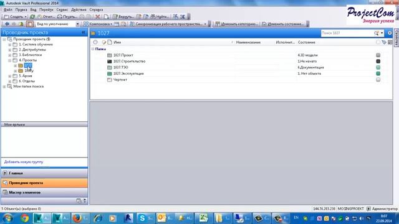
Task: Open Правка menu
Action: (21, 10)
